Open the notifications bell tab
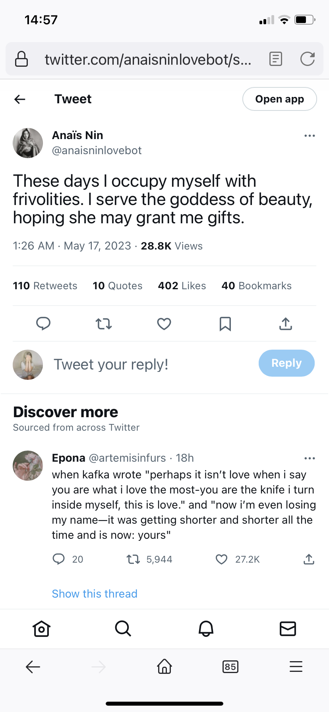Image resolution: width=329 pixels, height=712 pixels. point(206,629)
